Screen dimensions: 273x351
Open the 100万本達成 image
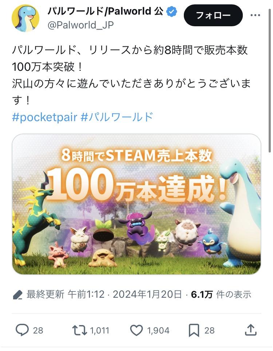[x=136, y=204]
